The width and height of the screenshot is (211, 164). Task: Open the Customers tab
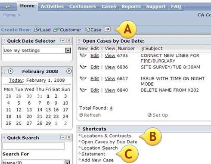pyautogui.click(x=83, y=6)
